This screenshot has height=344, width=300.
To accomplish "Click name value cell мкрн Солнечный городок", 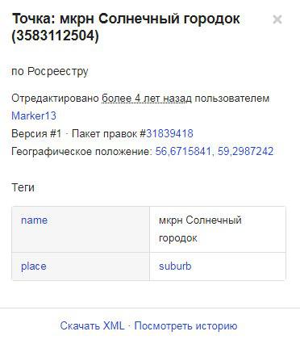I will (x=200, y=229).
